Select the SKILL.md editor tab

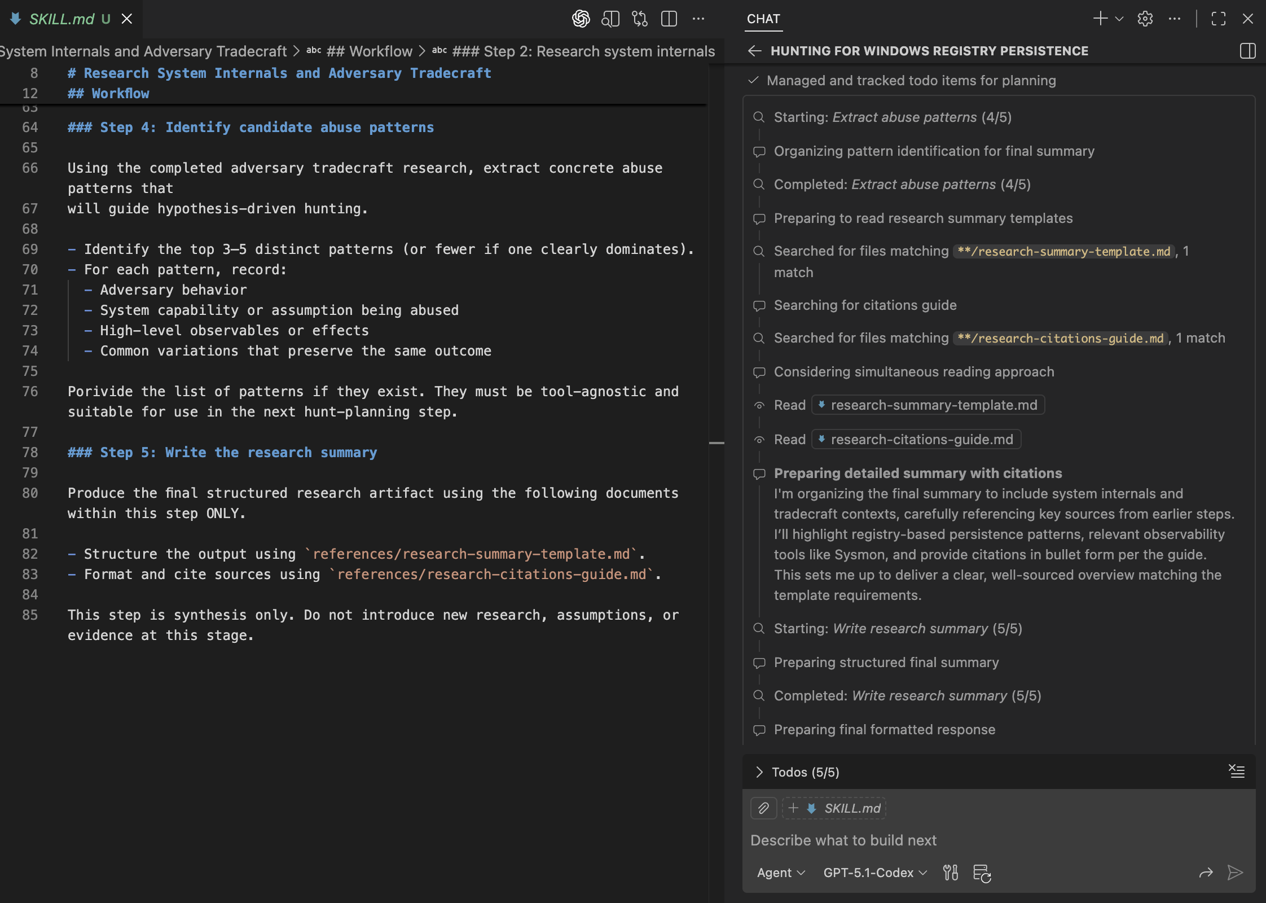pos(62,19)
